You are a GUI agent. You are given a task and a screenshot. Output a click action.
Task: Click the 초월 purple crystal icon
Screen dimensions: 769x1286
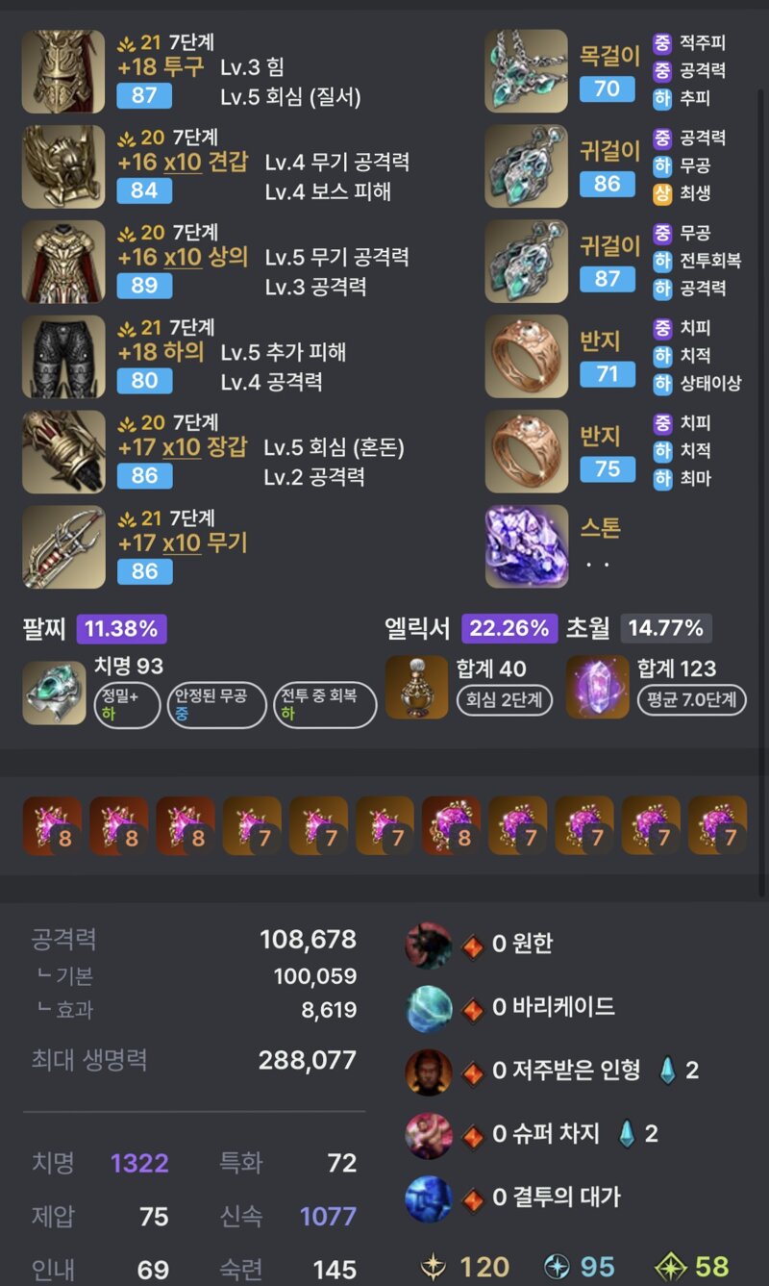597,688
